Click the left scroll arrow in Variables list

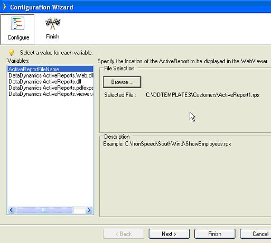pos(12,210)
